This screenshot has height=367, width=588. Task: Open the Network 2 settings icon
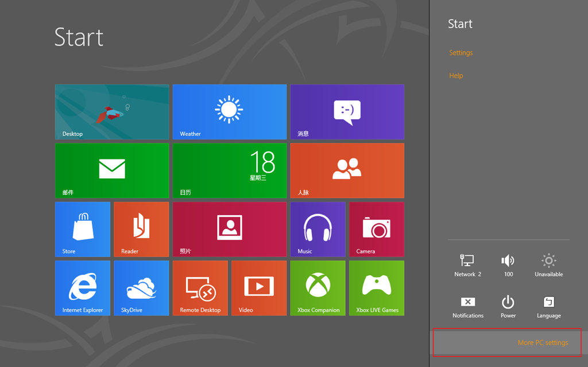click(467, 265)
